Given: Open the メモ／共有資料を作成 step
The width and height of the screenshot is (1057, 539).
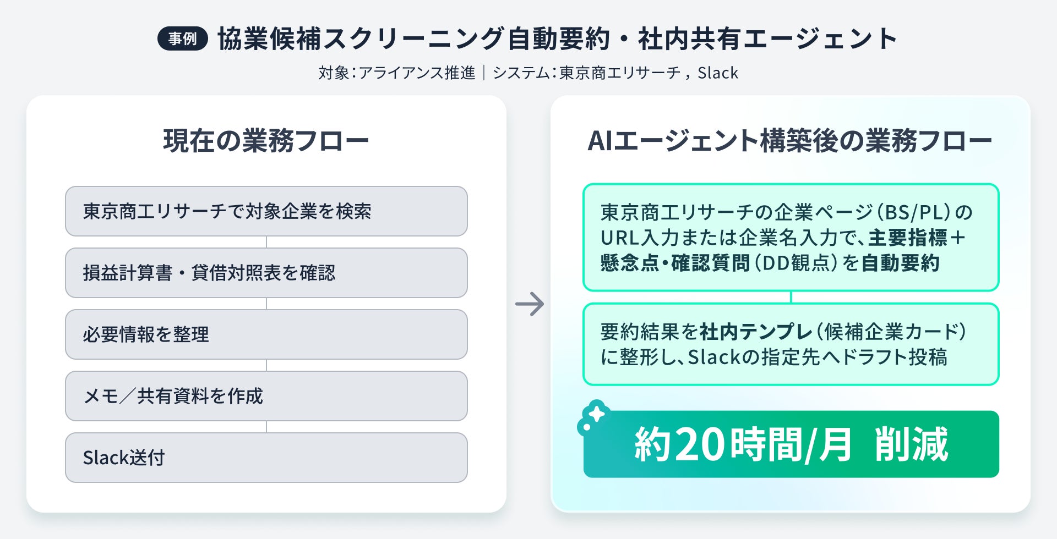Looking at the screenshot, I should pyautogui.click(x=266, y=396).
